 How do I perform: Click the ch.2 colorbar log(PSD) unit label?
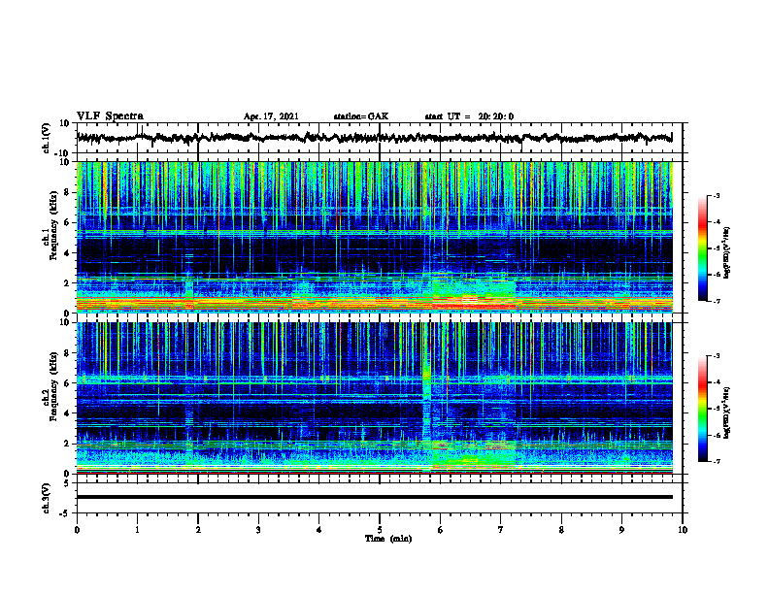726,412
